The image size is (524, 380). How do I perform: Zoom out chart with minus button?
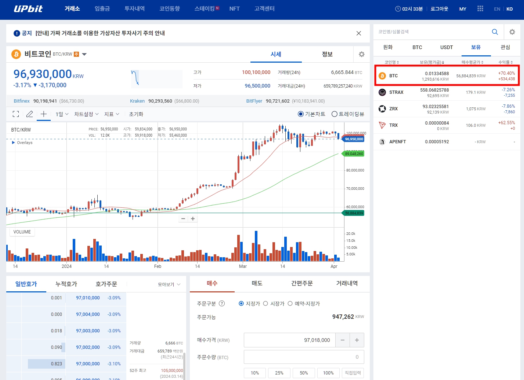tap(183, 219)
